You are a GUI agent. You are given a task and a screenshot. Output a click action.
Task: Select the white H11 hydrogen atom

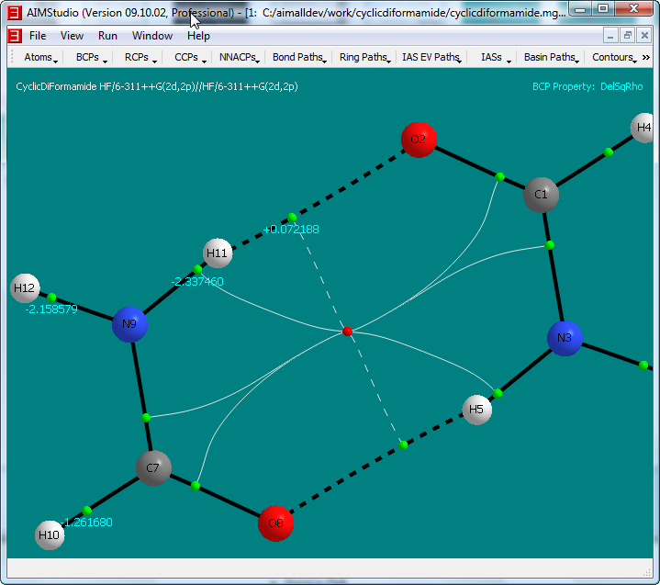pos(217,253)
